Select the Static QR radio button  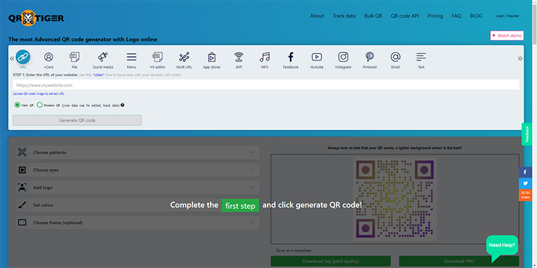pyautogui.click(x=17, y=105)
